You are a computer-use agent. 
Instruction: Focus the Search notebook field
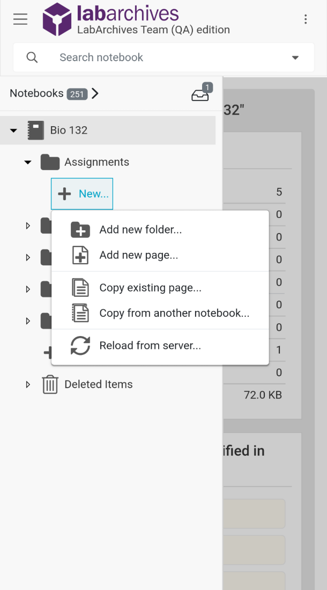163,57
